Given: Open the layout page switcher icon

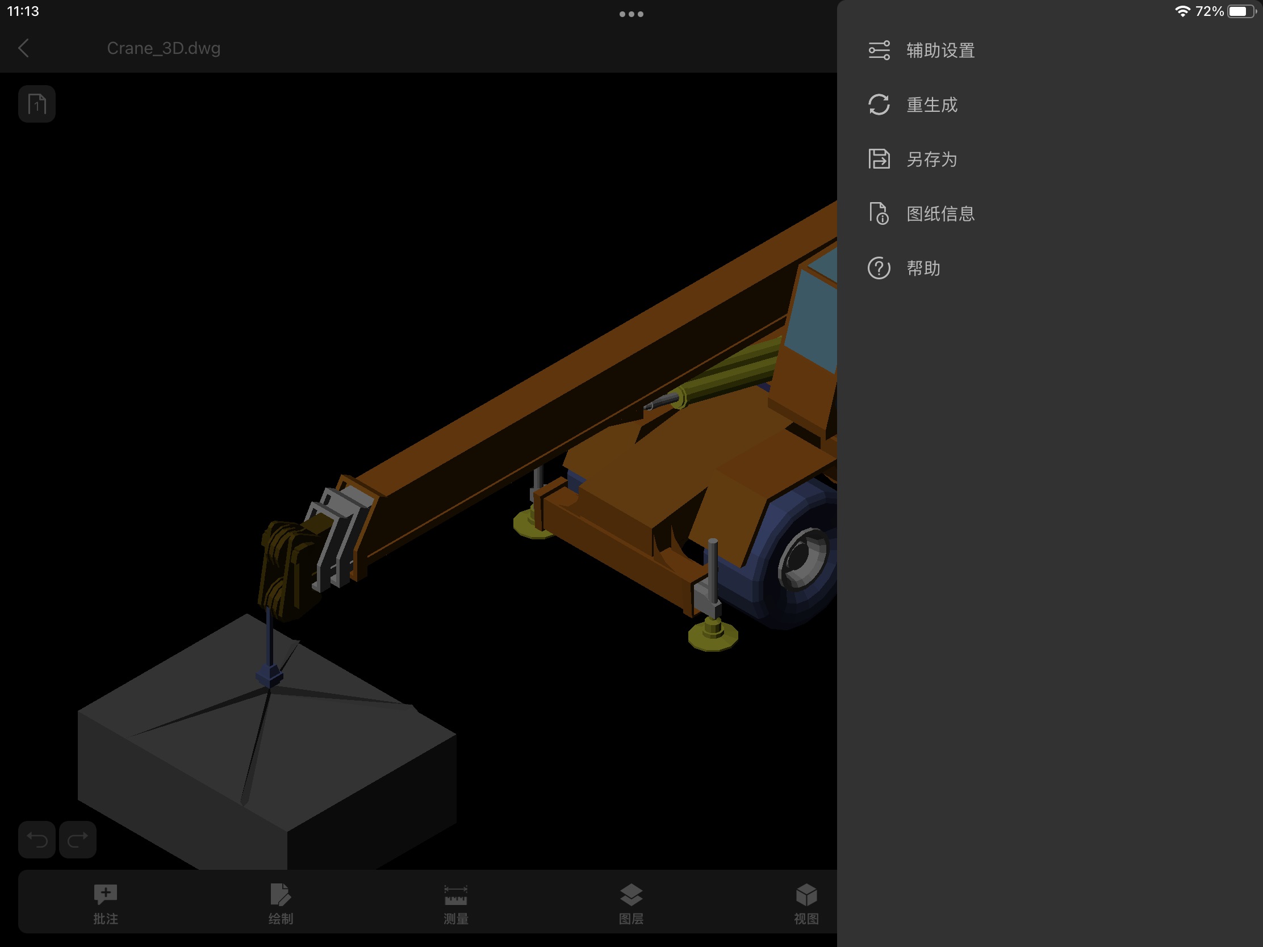Looking at the screenshot, I should [37, 104].
